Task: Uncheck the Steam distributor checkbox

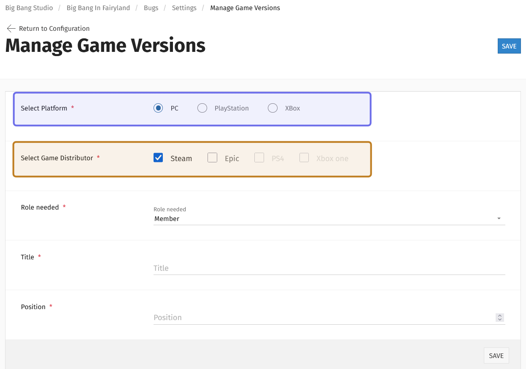Action: point(158,158)
